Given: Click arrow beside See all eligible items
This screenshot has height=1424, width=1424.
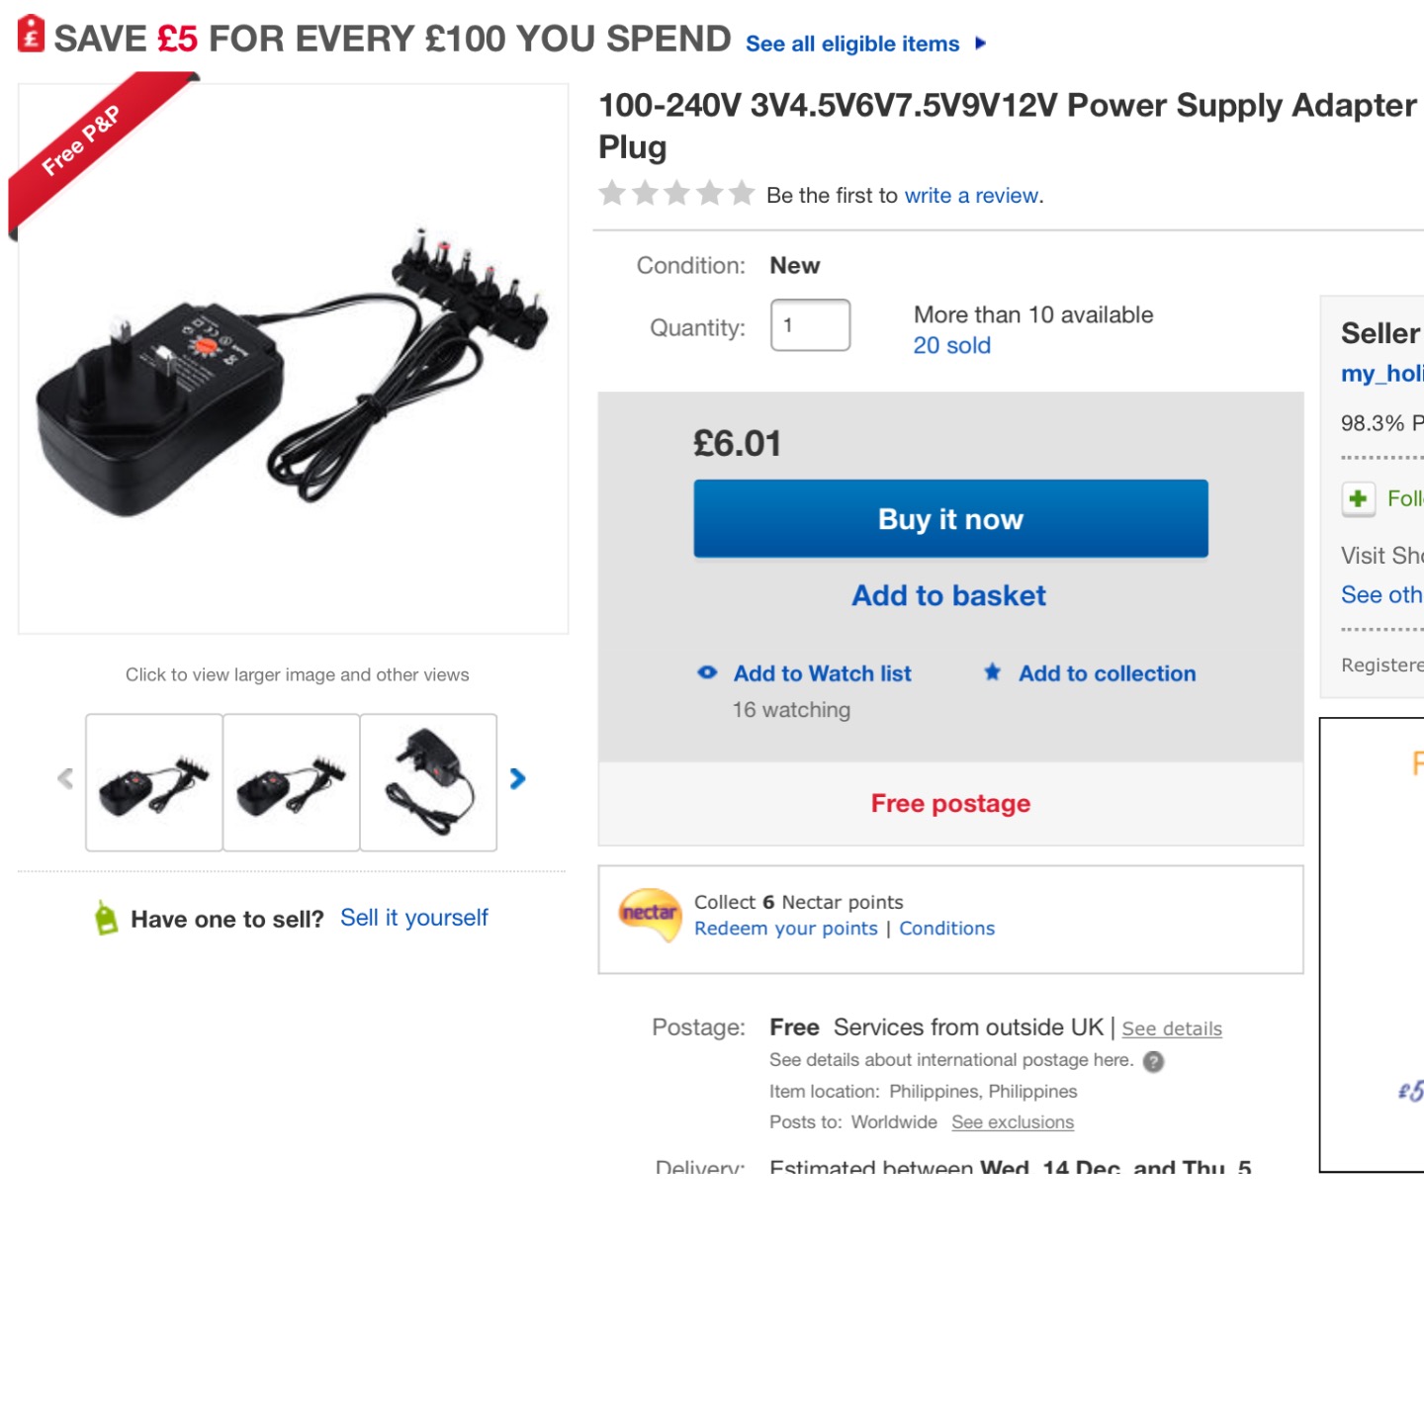Looking at the screenshot, I should [x=980, y=44].
